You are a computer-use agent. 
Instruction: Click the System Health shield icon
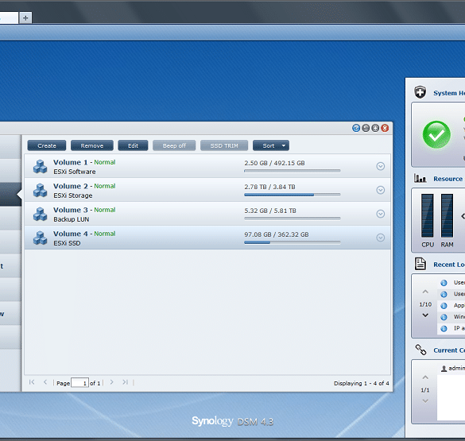420,92
